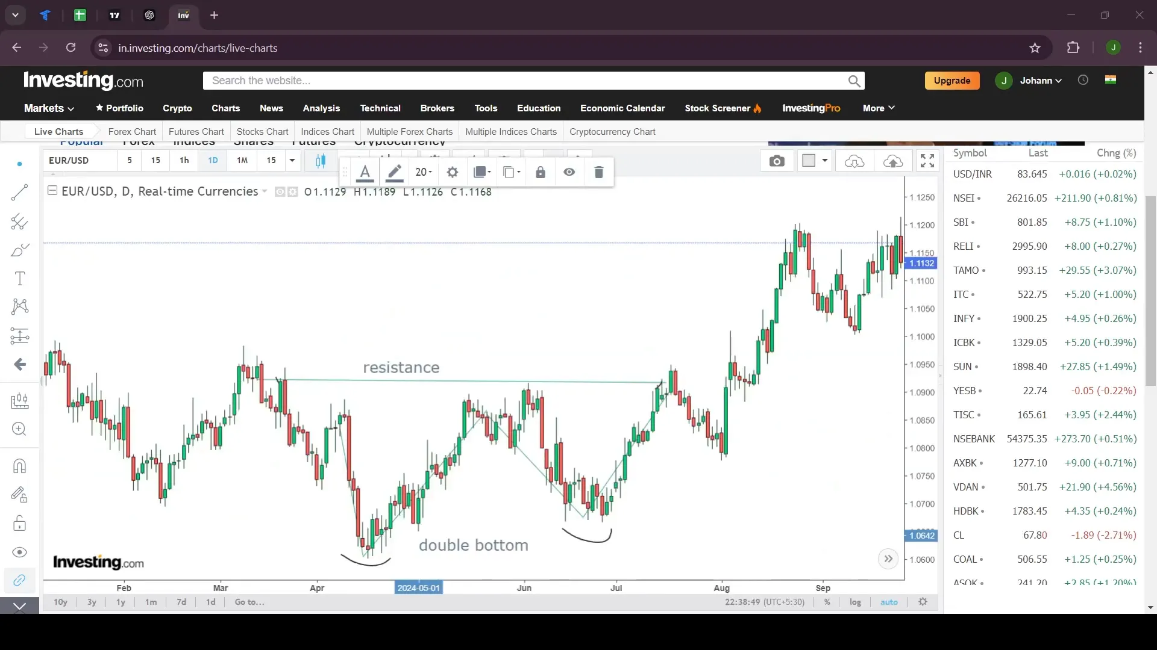The height and width of the screenshot is (650, 1157).
Task: Open EUR/USD series title dropdown arrow
Action: coord(264,191)
